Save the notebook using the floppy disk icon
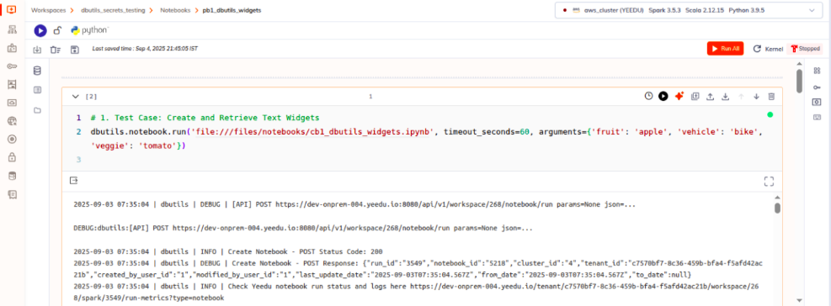 coord(75,50)
